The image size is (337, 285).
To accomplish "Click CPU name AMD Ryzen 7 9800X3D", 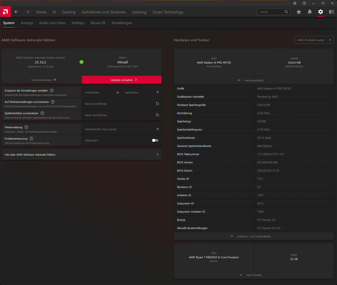I will [x=214, y=257].
